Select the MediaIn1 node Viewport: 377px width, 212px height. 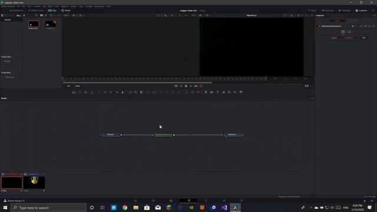111,135
